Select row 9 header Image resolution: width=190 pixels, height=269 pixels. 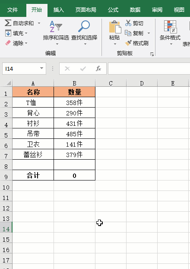(x=6, y=175)
